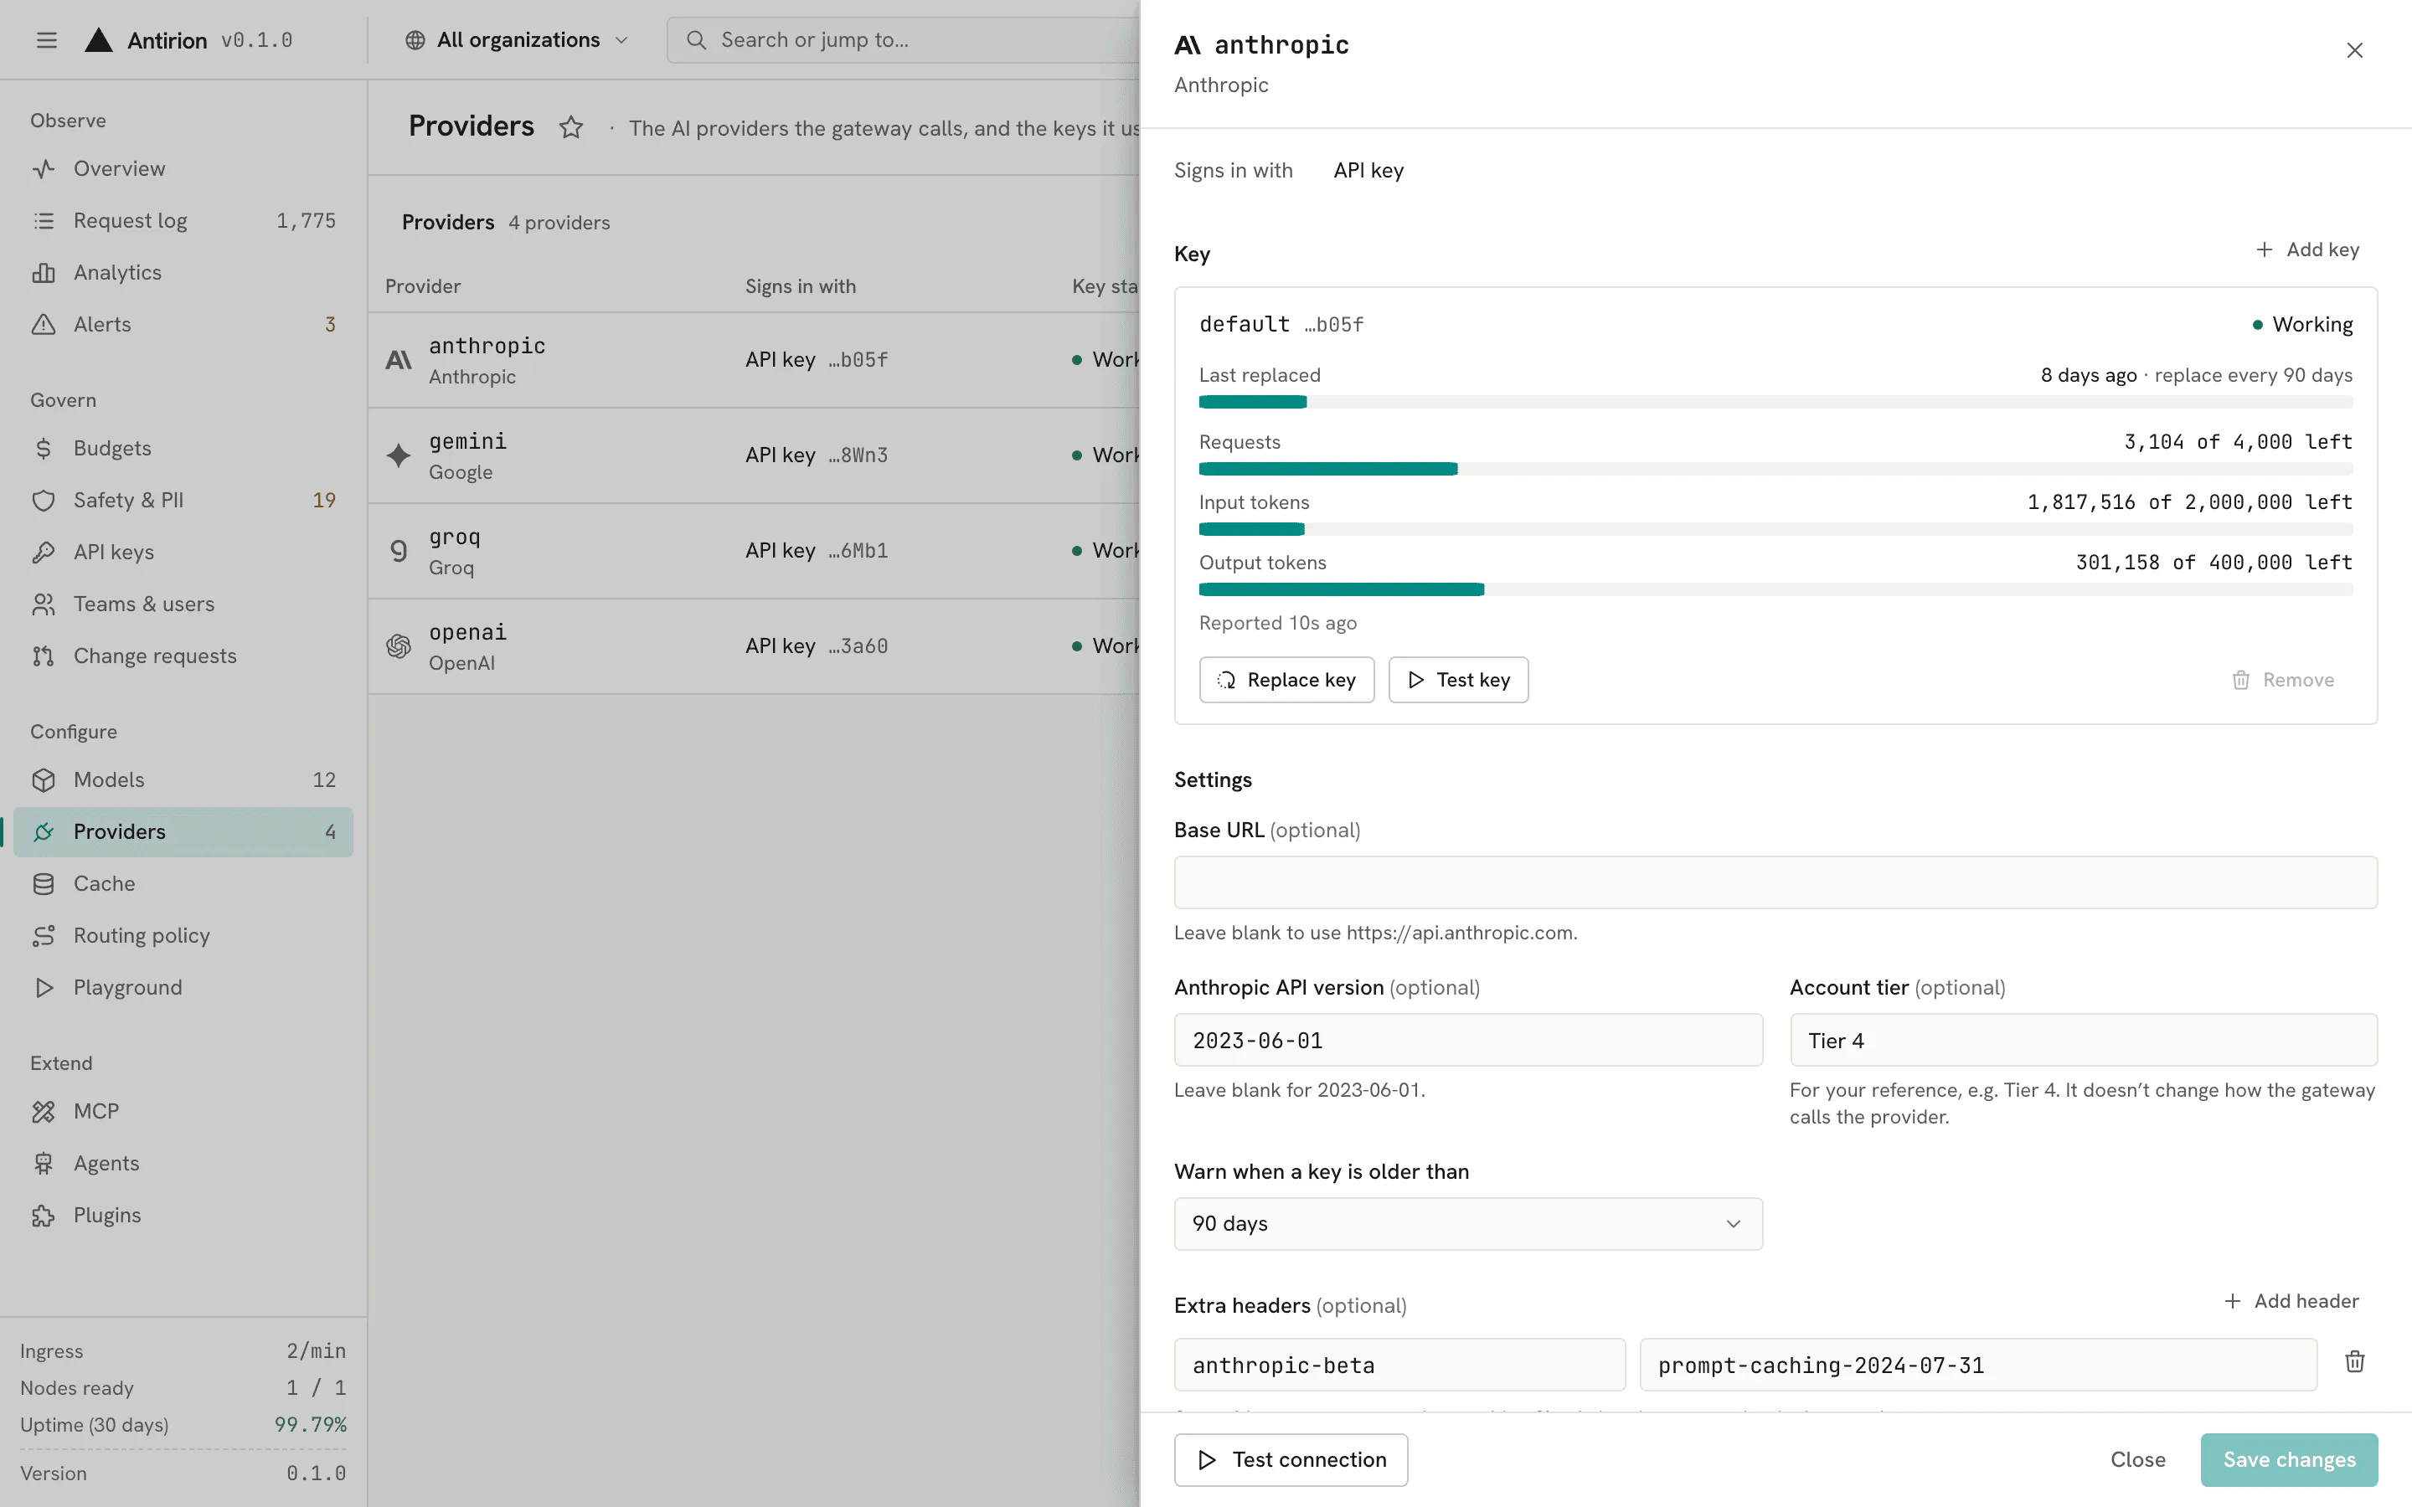Click the API keys key icon
This screenshot has height=1507, width=2412.
[44, 553]
